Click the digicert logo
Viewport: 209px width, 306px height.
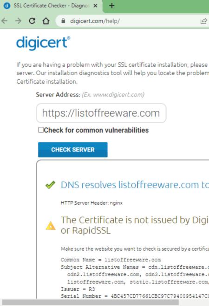43,43
